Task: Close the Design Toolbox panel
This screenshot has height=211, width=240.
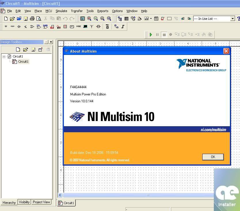Action: tap(51, 42)
